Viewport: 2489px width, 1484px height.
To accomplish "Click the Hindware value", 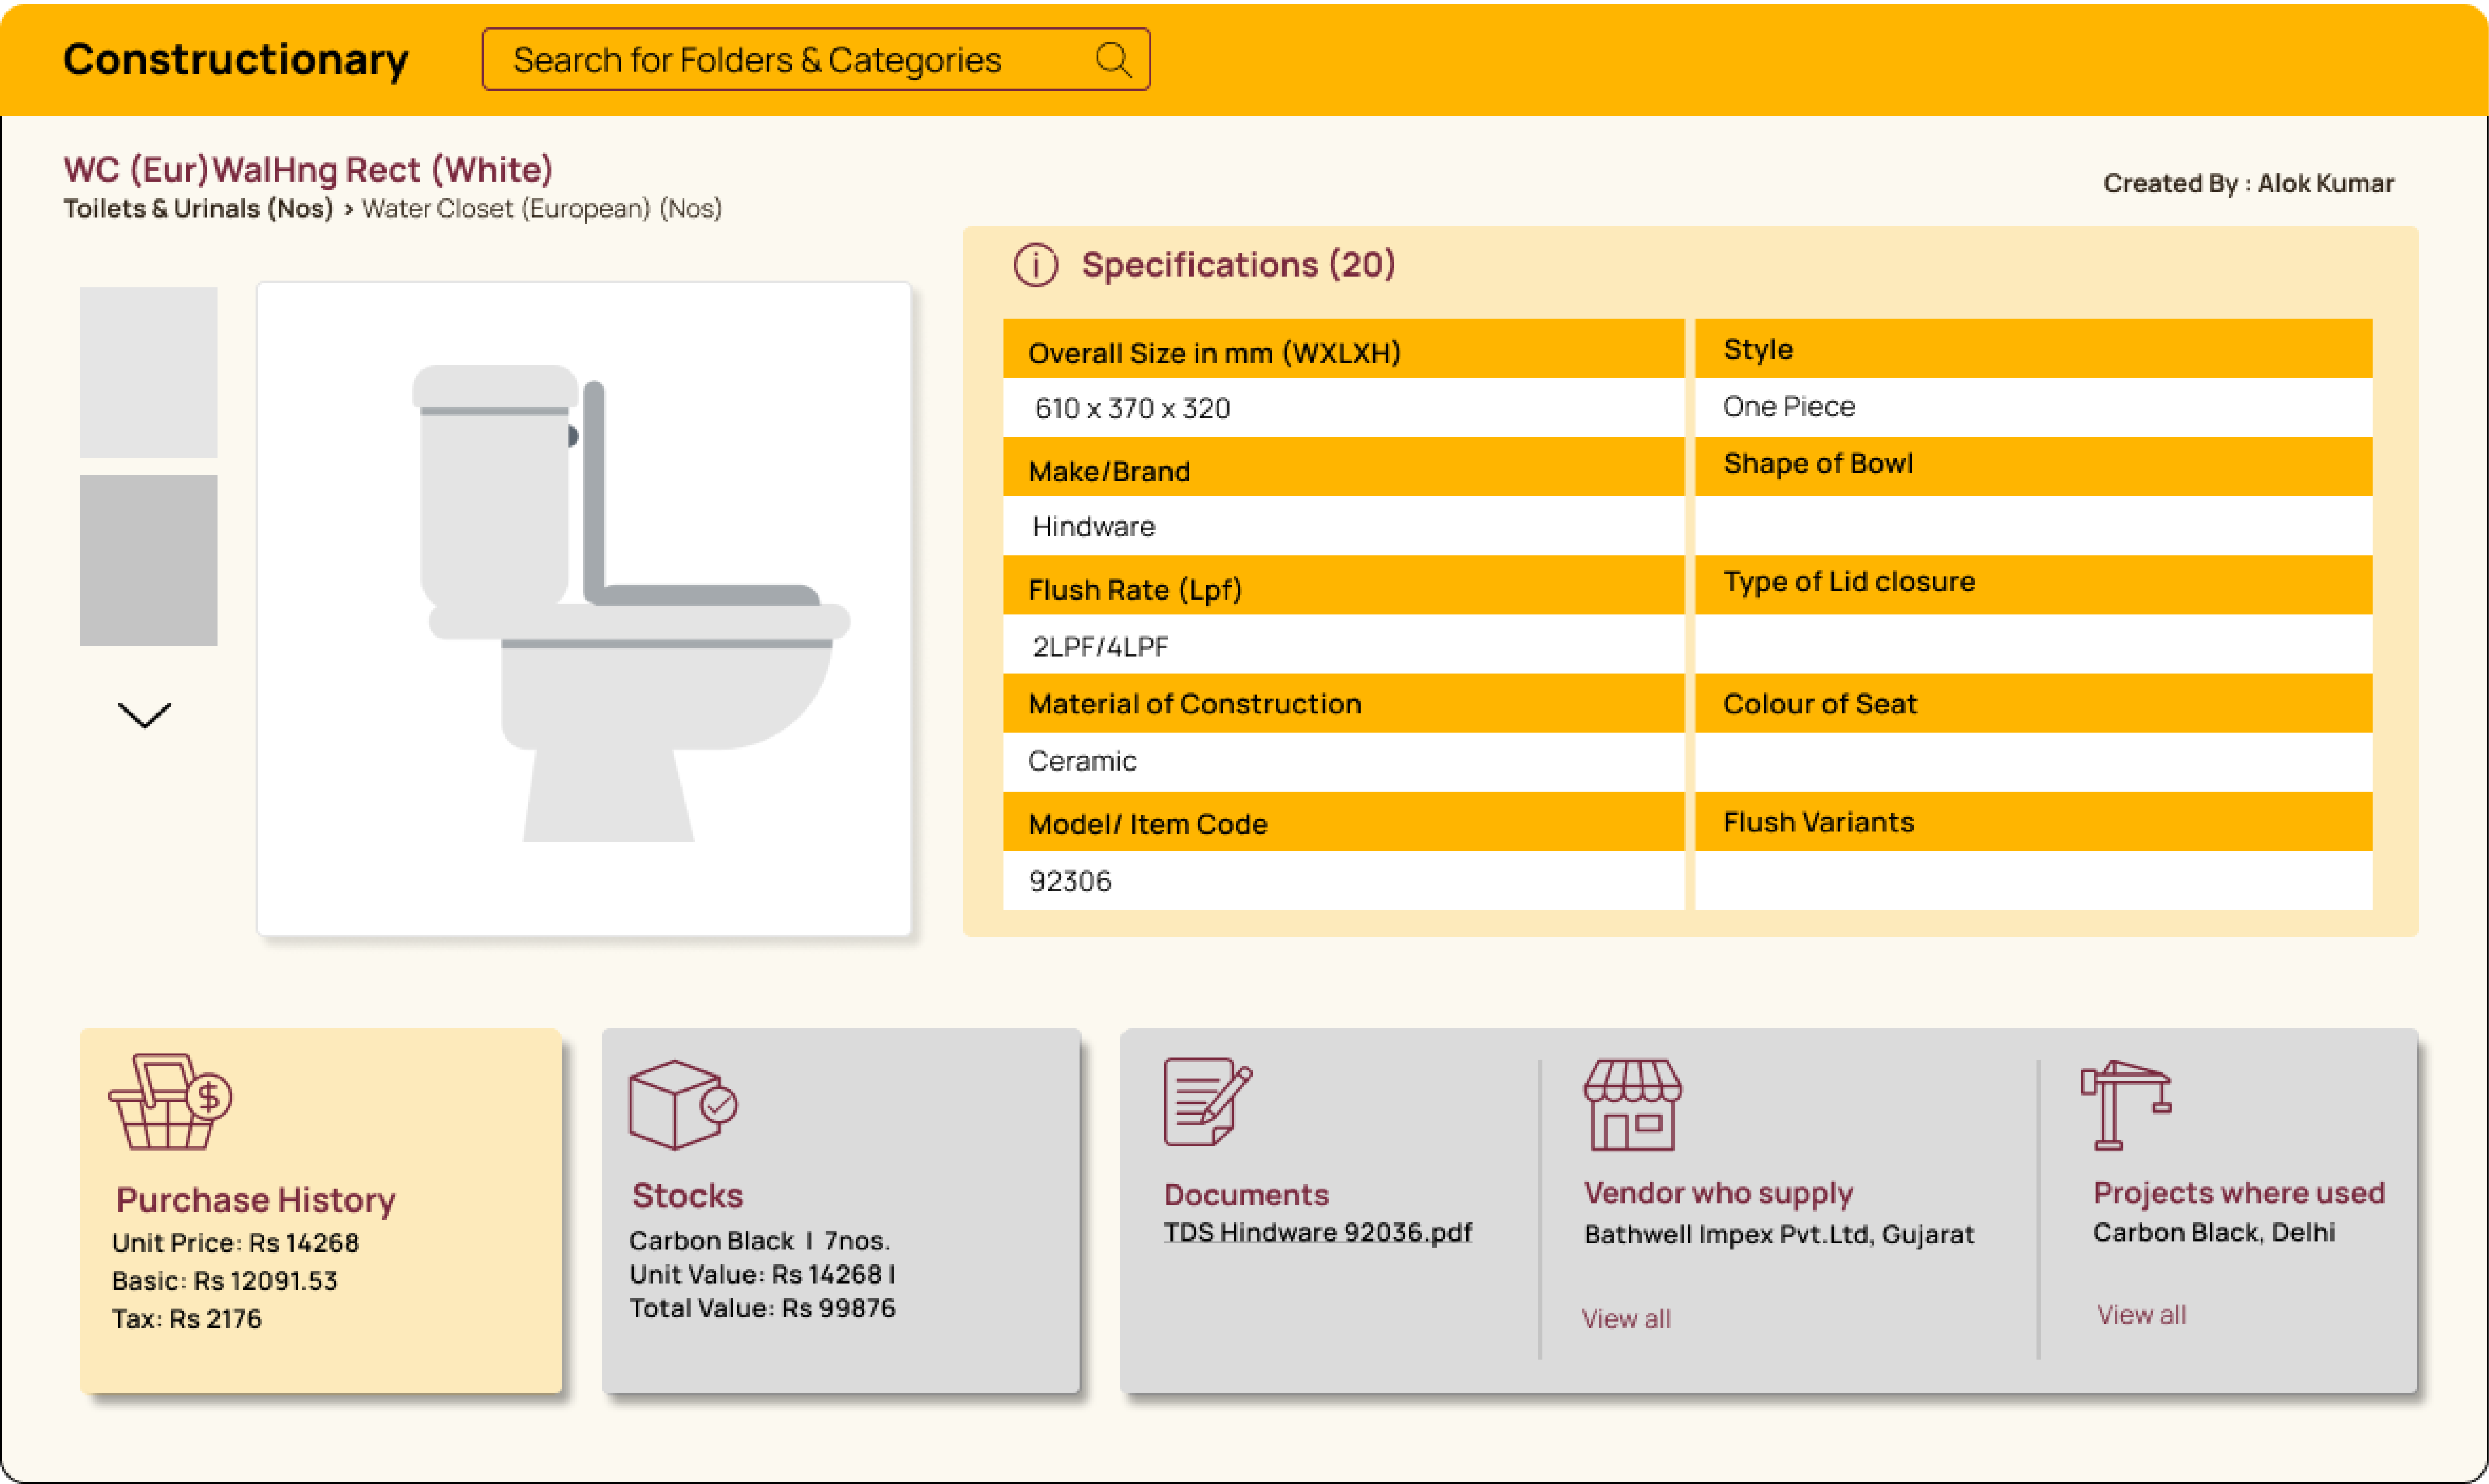I will click(x=1094, y=527).
